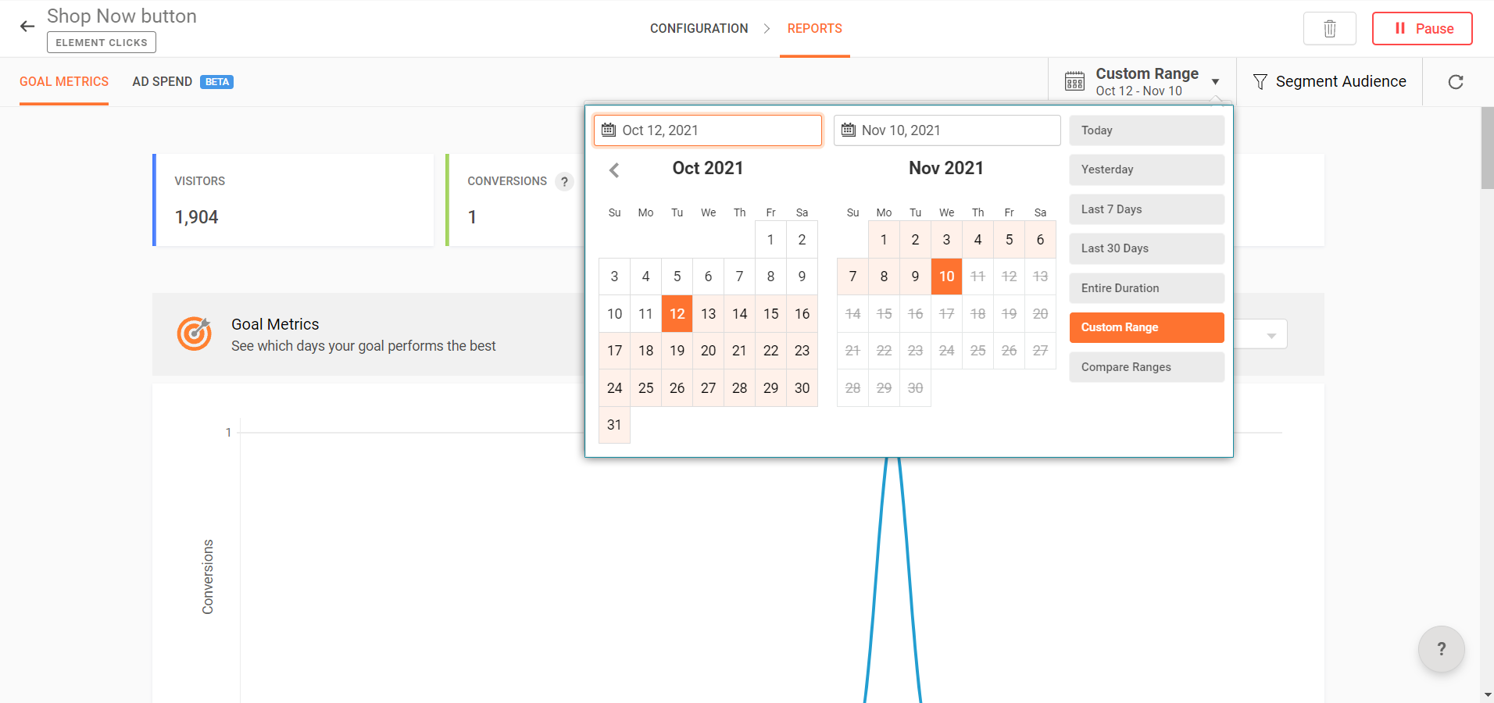Select October 20 in the calendar
The width and height of the screenshot is (1494, 703).
click(x=707, y=350)
